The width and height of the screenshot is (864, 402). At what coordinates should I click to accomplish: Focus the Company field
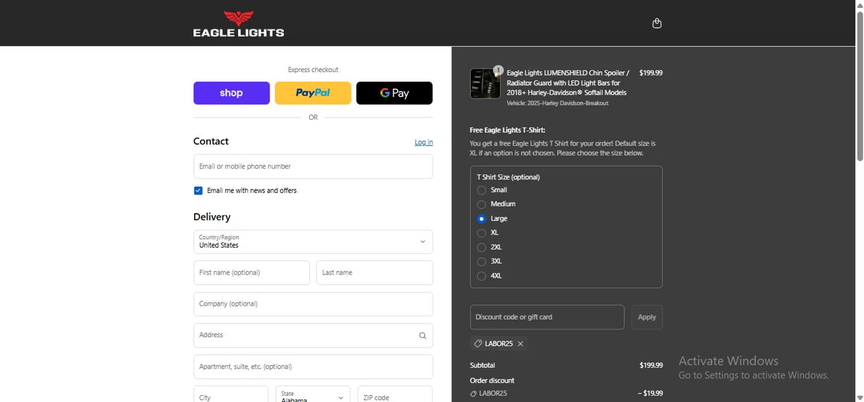tap(313, 304)
